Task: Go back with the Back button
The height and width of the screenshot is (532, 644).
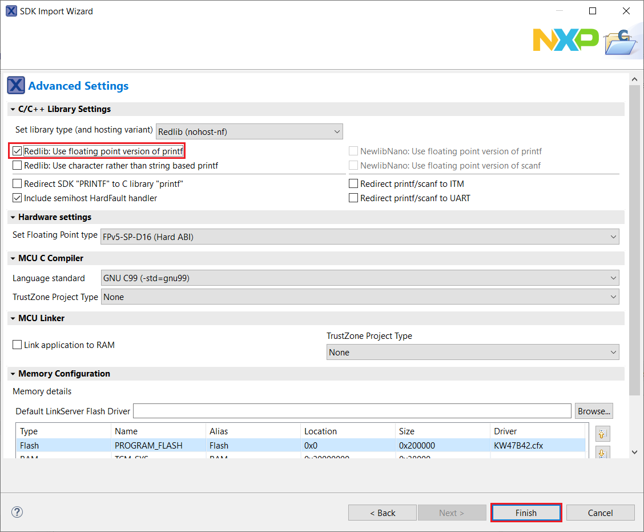Action: 382,513
